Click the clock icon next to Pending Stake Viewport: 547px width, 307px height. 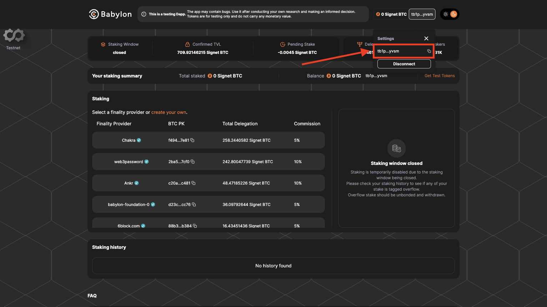[282, 44]
